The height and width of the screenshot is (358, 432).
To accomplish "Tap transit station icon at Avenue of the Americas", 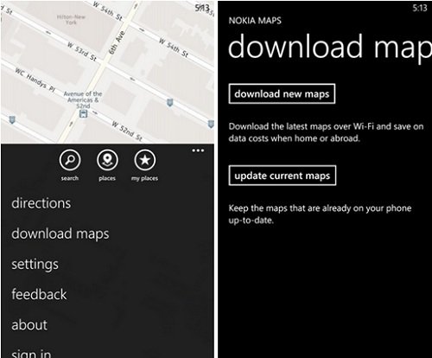I will click(x=83, y=114).
